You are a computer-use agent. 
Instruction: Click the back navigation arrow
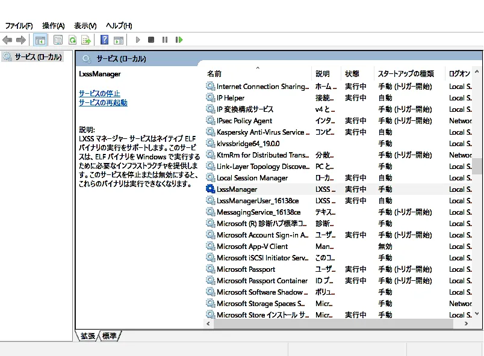point(8,40)
